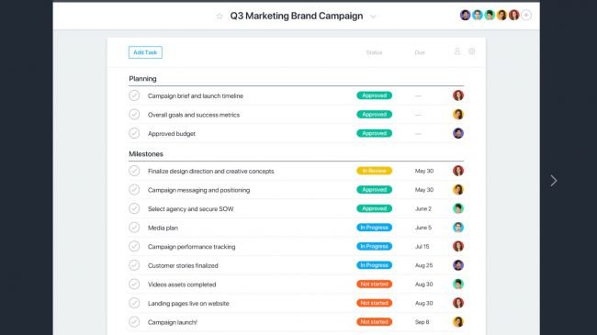This screenshot has width=597, height=335.
Task: Mark Campaign messaging and positioning complete
Action: point(134,190)
